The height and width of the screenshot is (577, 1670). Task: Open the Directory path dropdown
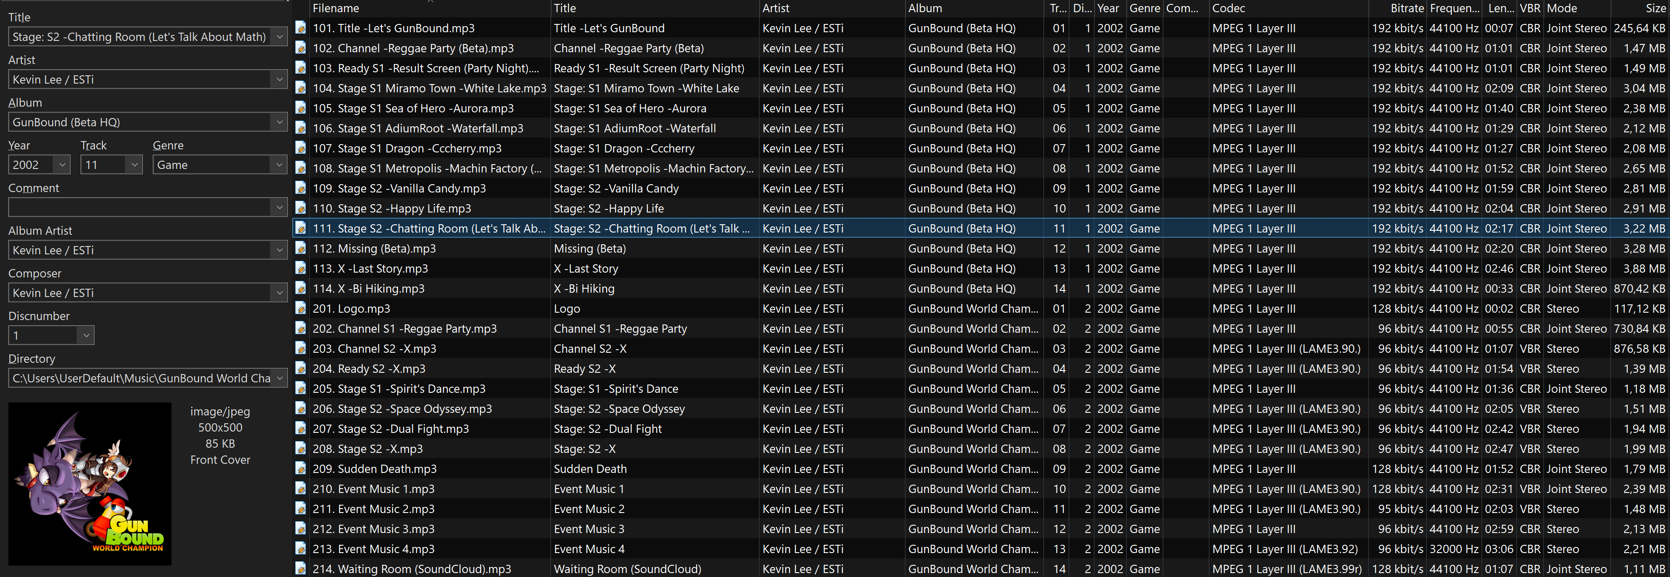[x=279, y=378]
